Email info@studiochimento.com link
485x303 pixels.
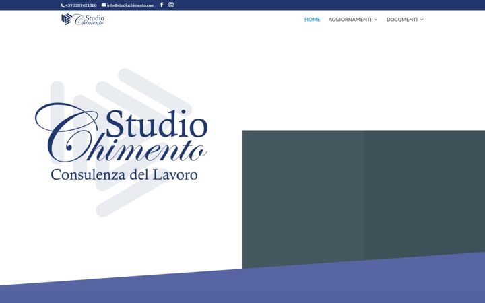pyautogui.click(x=131, y=5)
